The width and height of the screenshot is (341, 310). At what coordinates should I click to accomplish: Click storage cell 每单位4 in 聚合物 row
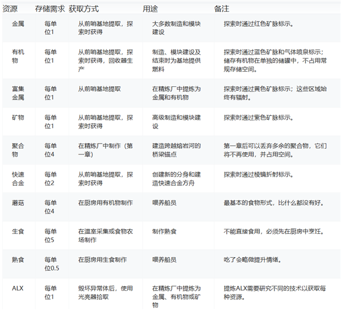point(51,150)
